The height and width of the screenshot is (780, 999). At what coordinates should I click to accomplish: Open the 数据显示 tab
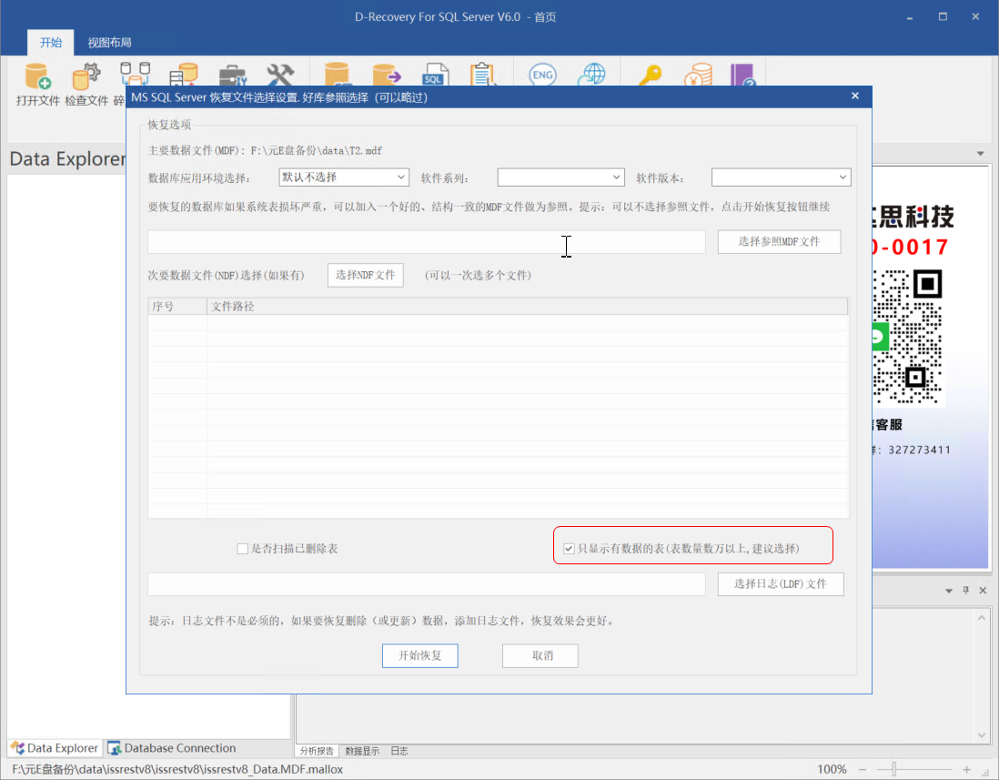[362, 751]
